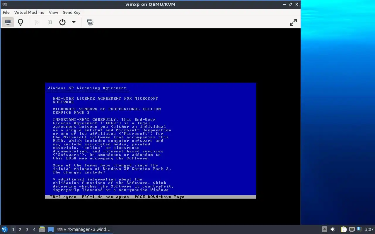Click show desktop taskbar icon
375x234 pixels.
[x=51, y=229]
